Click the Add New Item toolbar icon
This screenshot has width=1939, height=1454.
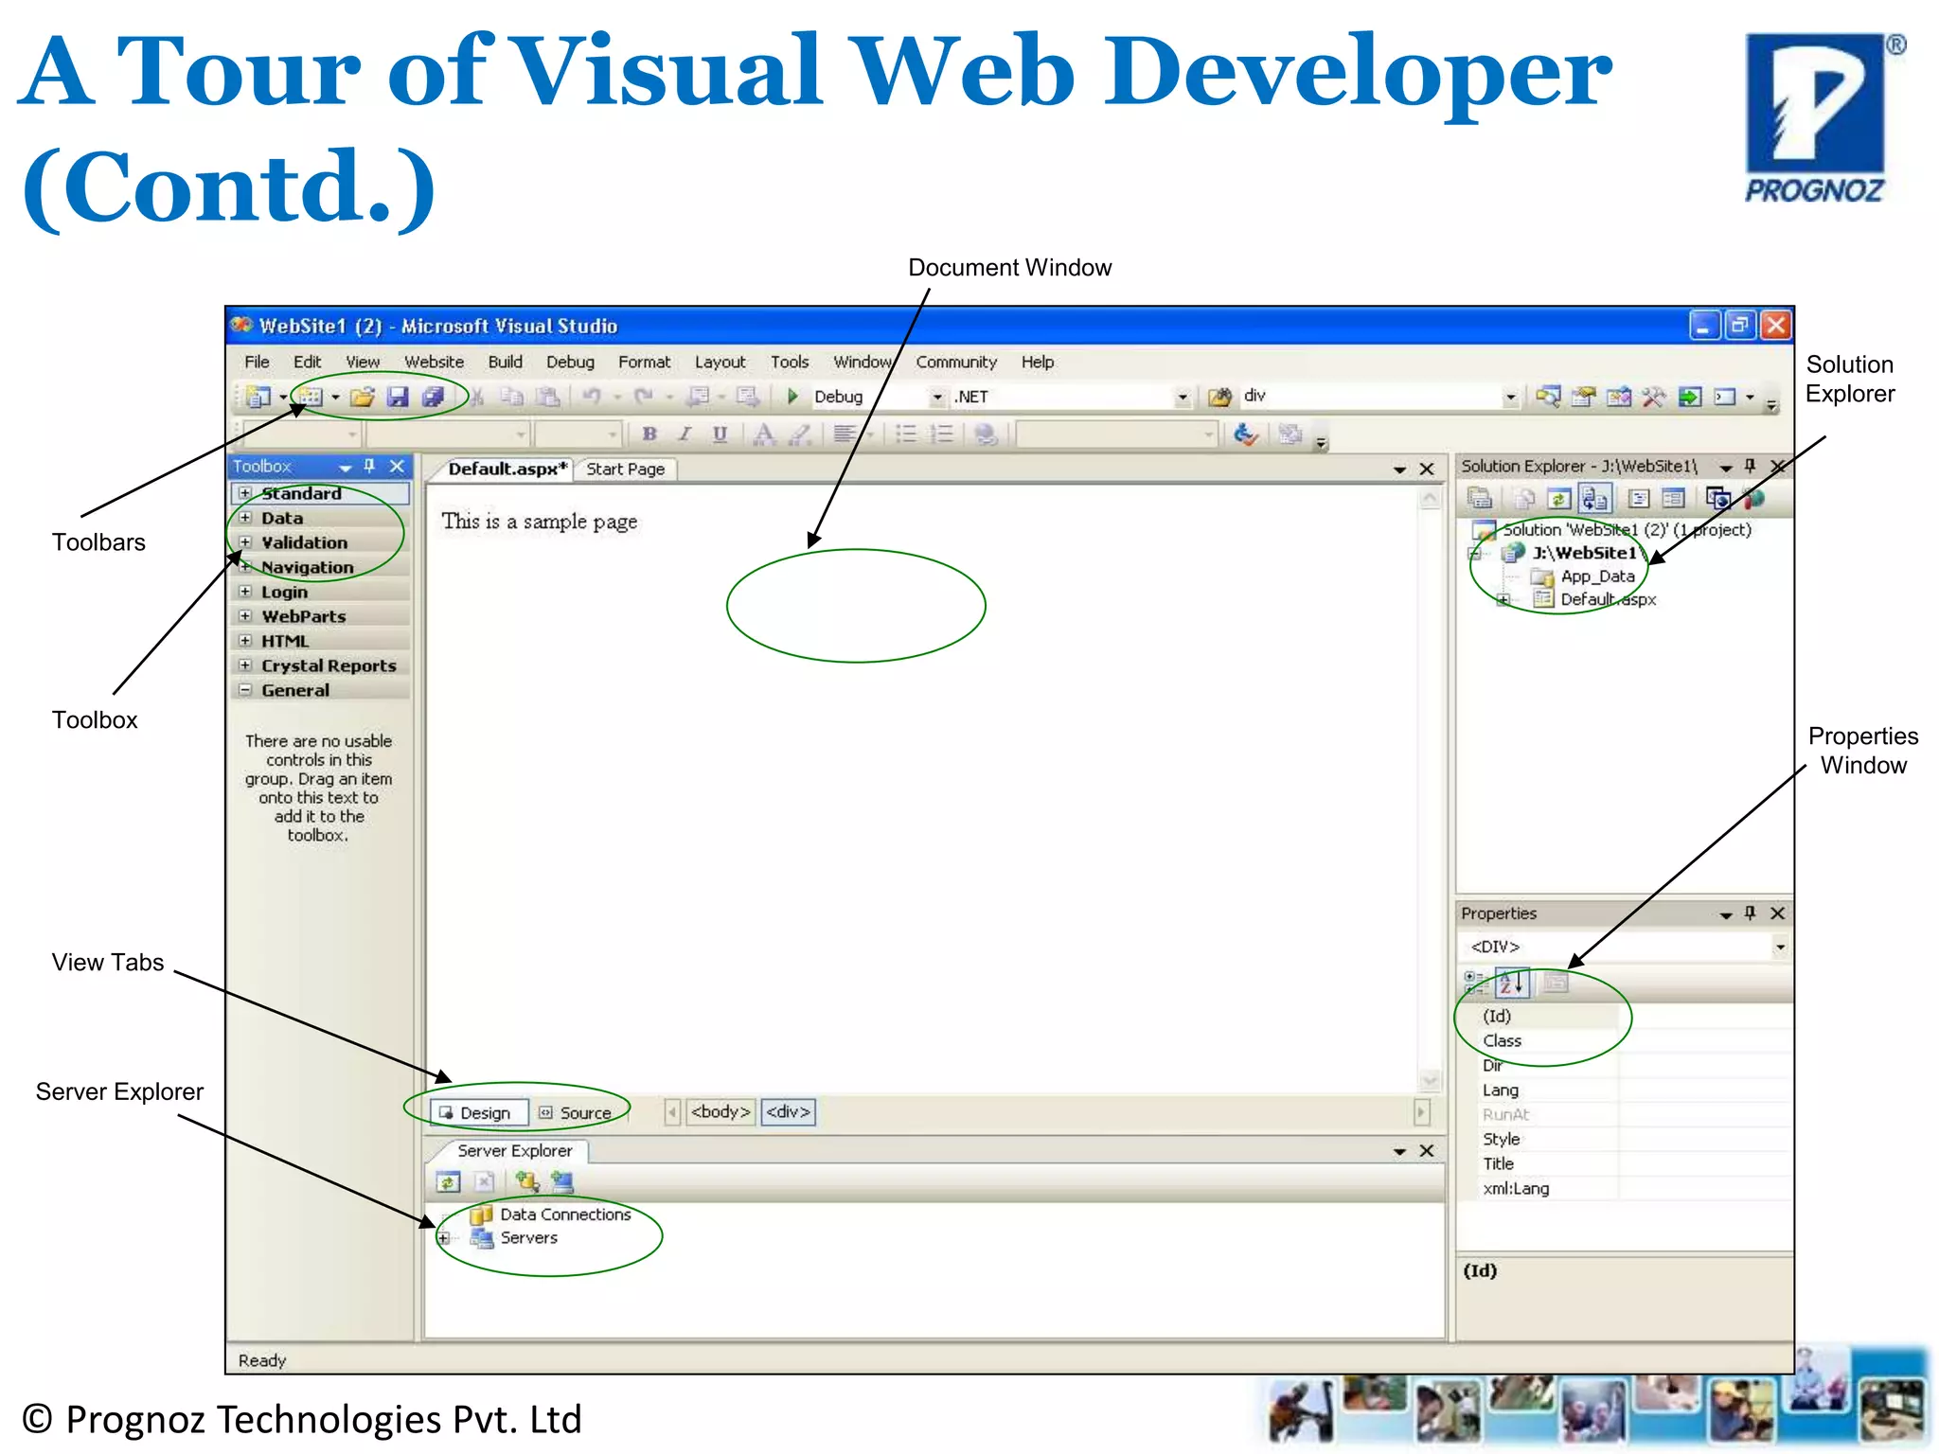[311, 397]
